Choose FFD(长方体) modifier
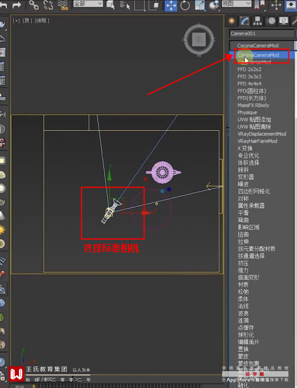297x388 pixels. (x=252, y=98)
